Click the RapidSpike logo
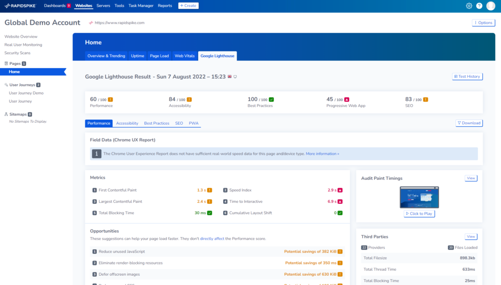 coord(20,6)
